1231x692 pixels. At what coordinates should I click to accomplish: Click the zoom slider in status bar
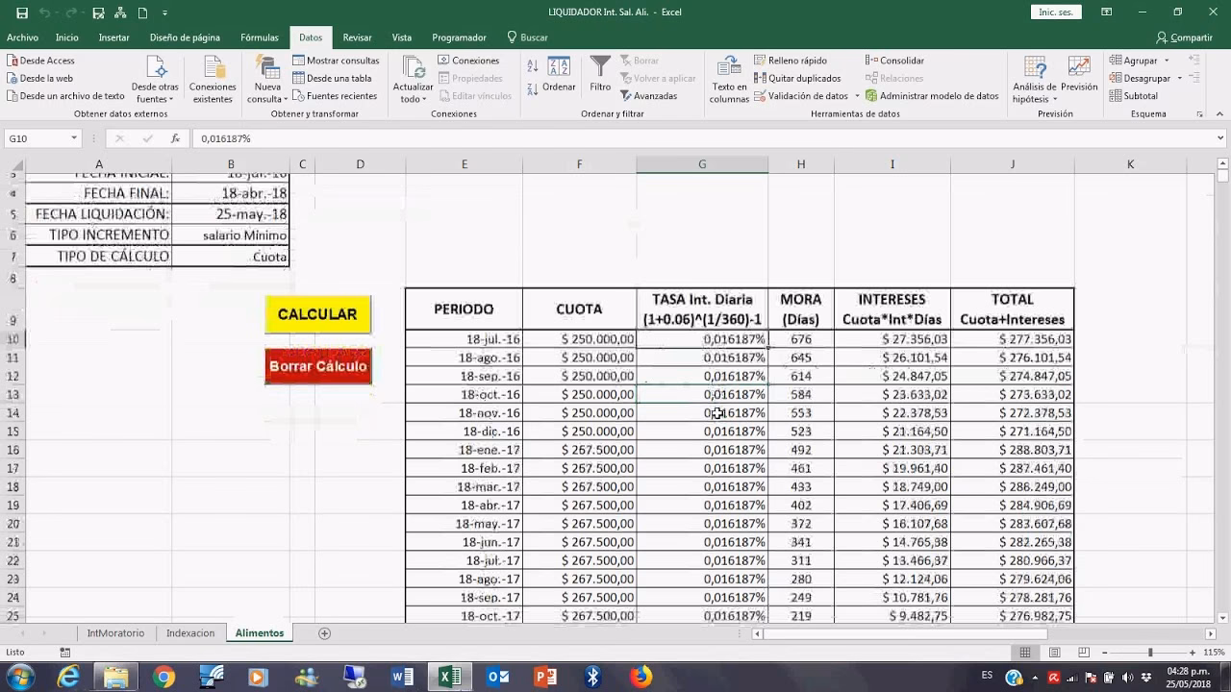tap(1150, 653)
